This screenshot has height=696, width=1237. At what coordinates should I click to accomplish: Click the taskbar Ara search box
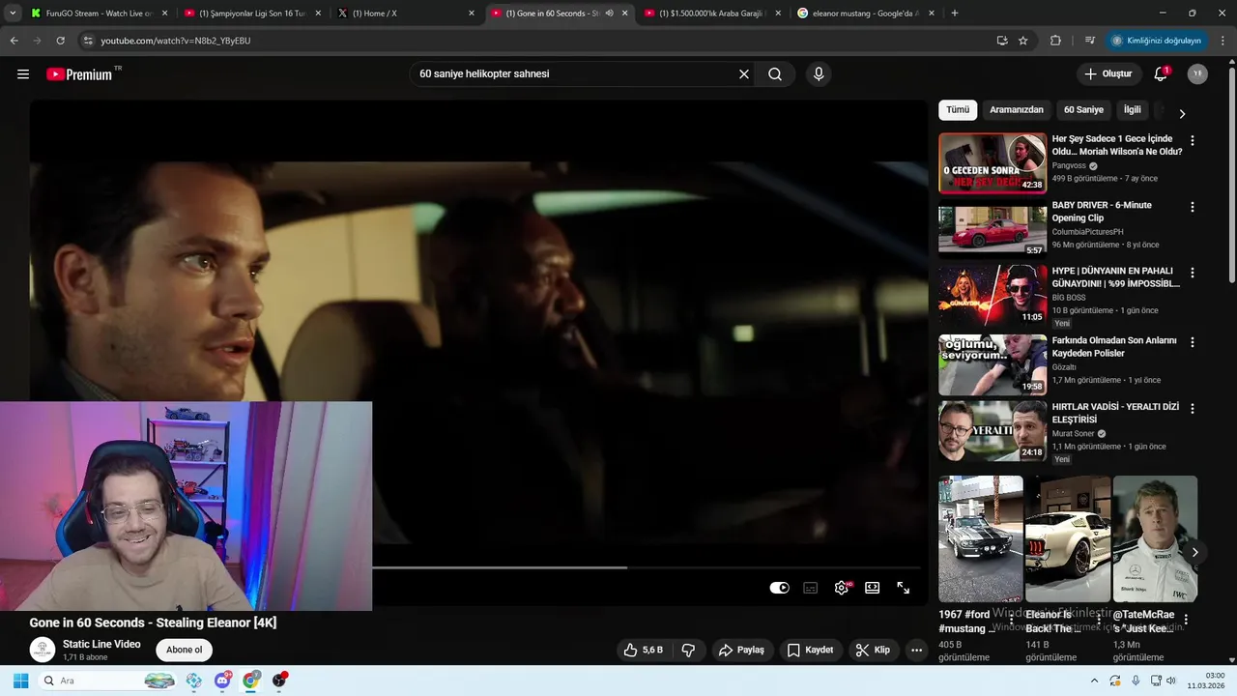click(x=109, y=681)
